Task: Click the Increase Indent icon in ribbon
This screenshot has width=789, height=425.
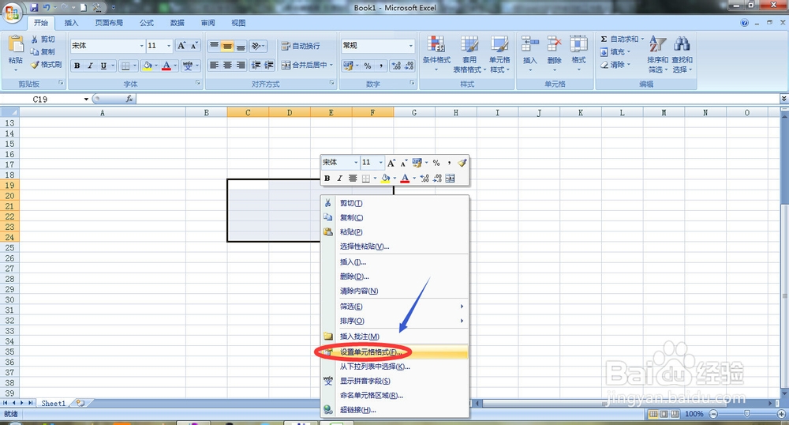Action: 269,65
